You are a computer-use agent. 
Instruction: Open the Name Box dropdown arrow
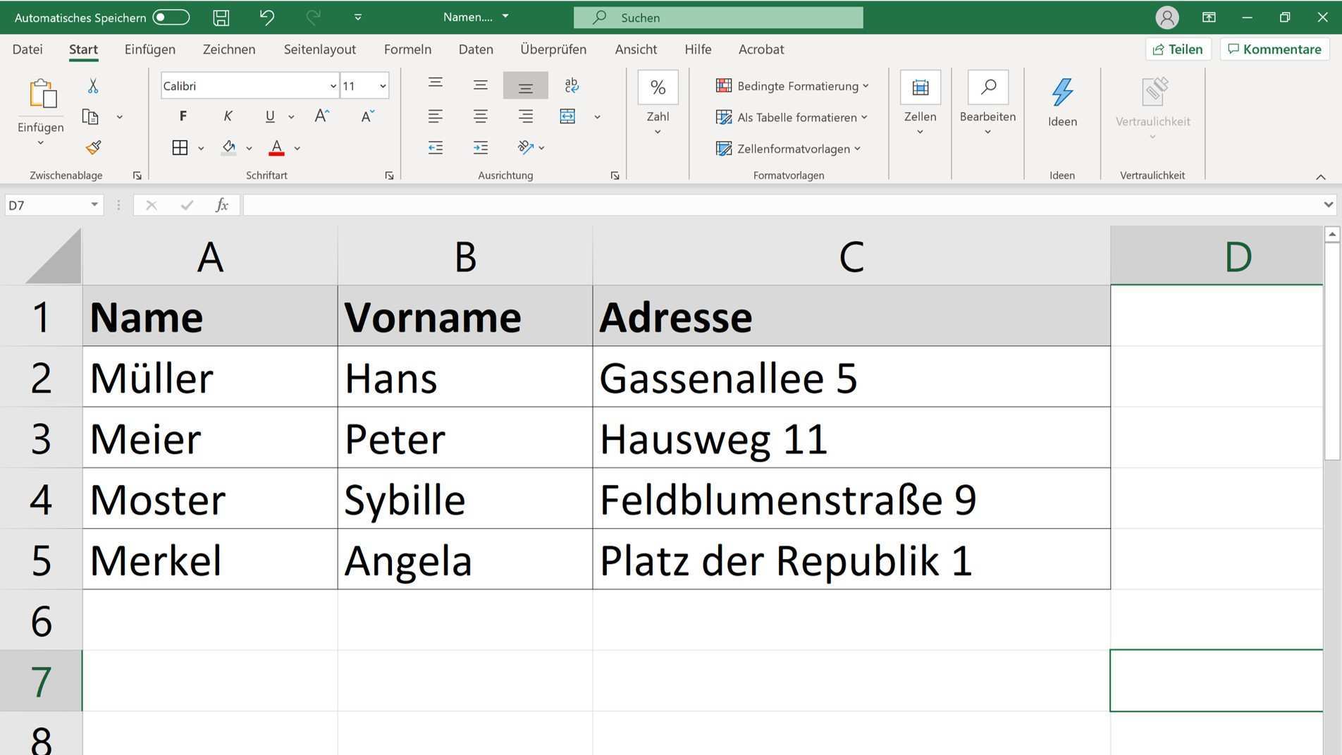(94, 205)
